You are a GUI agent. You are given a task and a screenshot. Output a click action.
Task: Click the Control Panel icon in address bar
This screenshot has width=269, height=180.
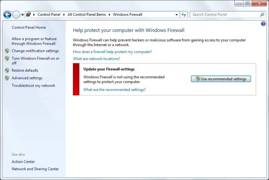(x=29, y=14)
